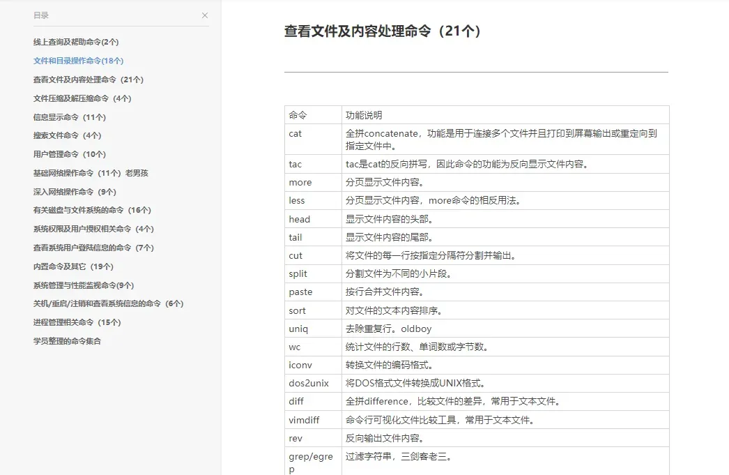Select 系统管理与性能监视命令(9个) entry

coord(83,285)
